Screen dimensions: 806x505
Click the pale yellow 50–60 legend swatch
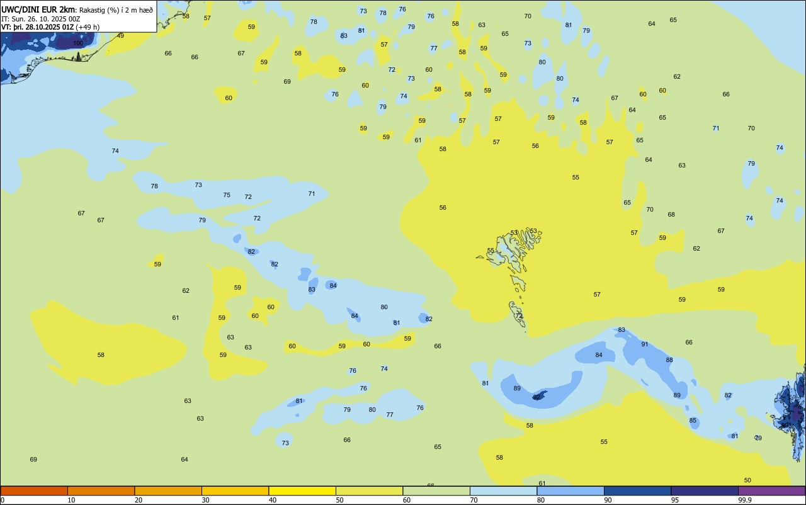(369, 491)
